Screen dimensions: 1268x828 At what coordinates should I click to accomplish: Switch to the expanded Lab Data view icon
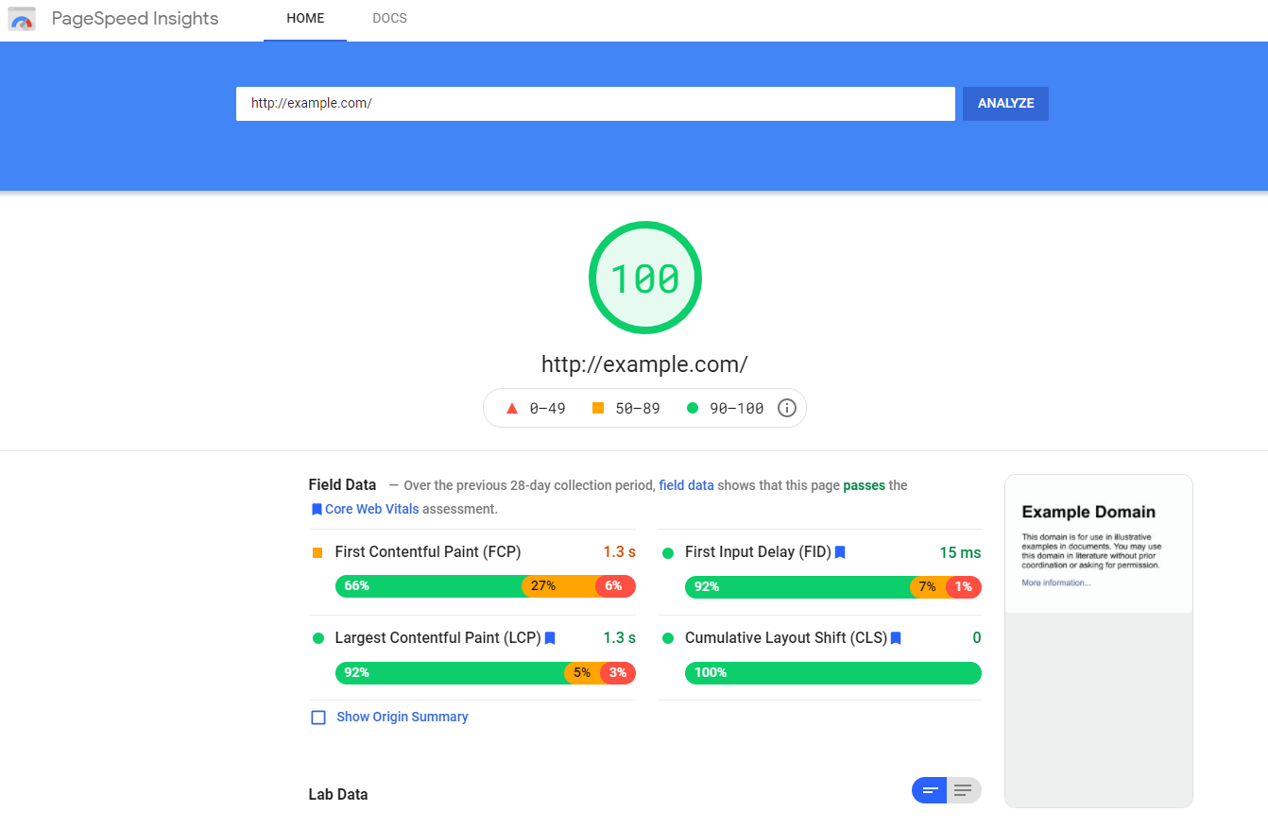[963, 790]
